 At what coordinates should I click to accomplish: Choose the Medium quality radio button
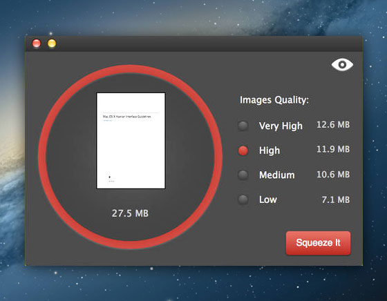tap(243, 175)
